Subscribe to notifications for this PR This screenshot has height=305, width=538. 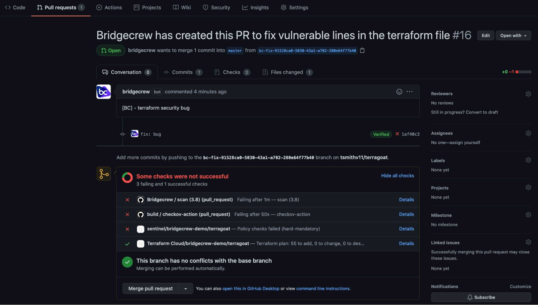point(481,297)
